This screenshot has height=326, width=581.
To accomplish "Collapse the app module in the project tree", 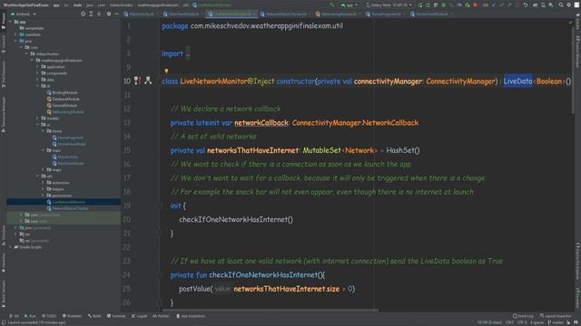I will point(11,22).
